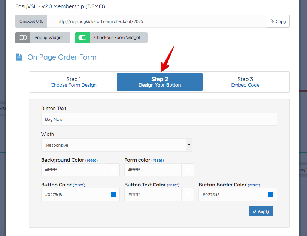Viewport: 307px width, 236px height.
Task: Open the Button Text Color swatch
Action: coord(188,195)
